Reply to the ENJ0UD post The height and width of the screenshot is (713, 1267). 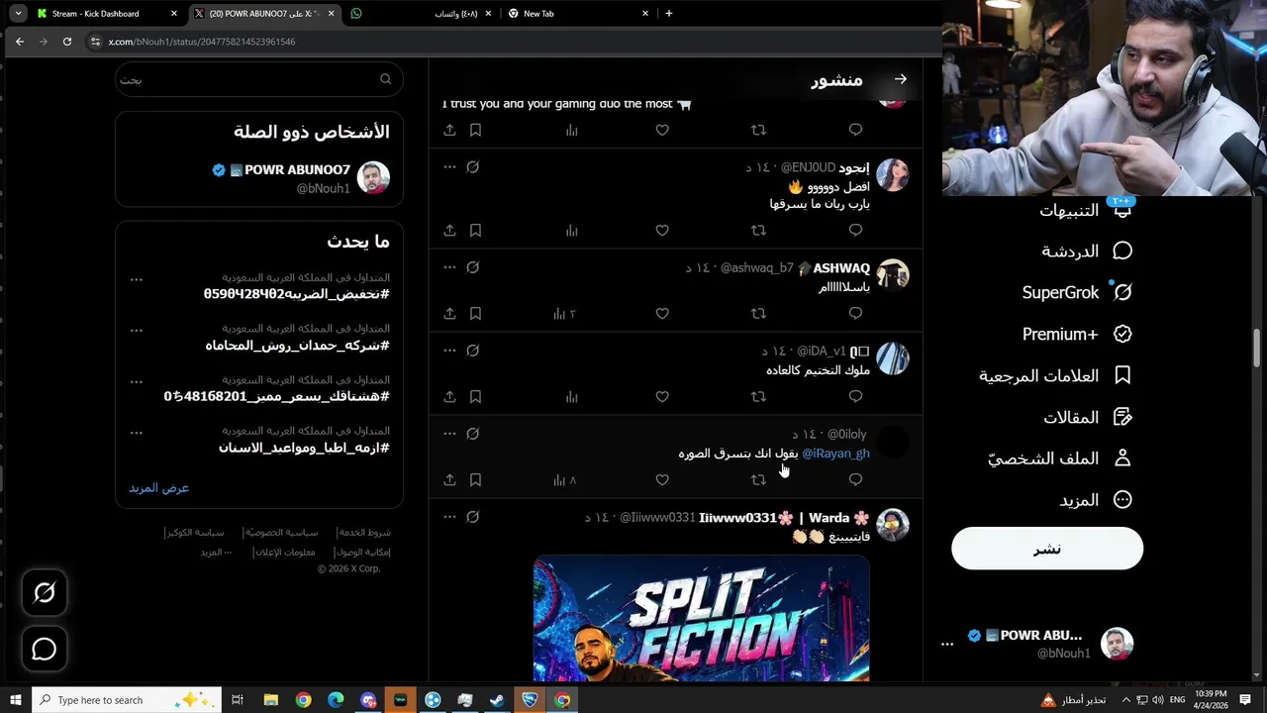855,231
